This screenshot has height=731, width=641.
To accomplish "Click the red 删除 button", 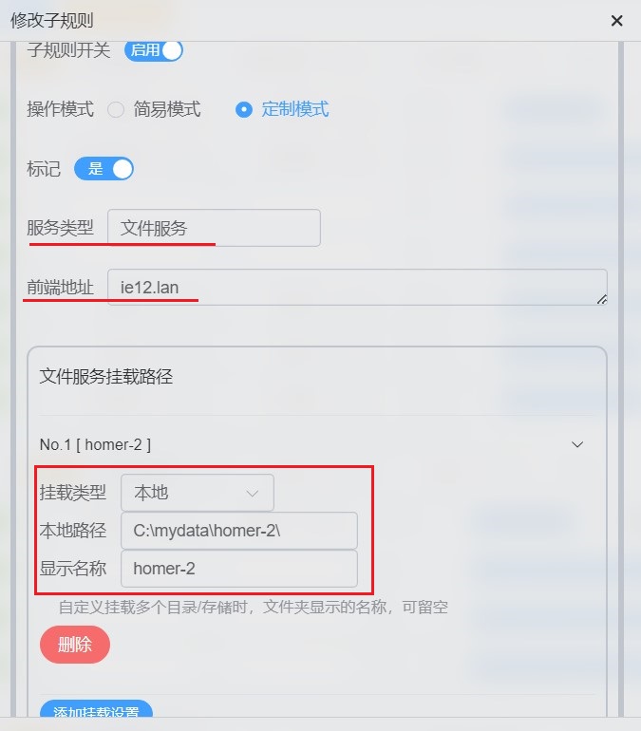I will pyautogui.click(x=75, y=645).
